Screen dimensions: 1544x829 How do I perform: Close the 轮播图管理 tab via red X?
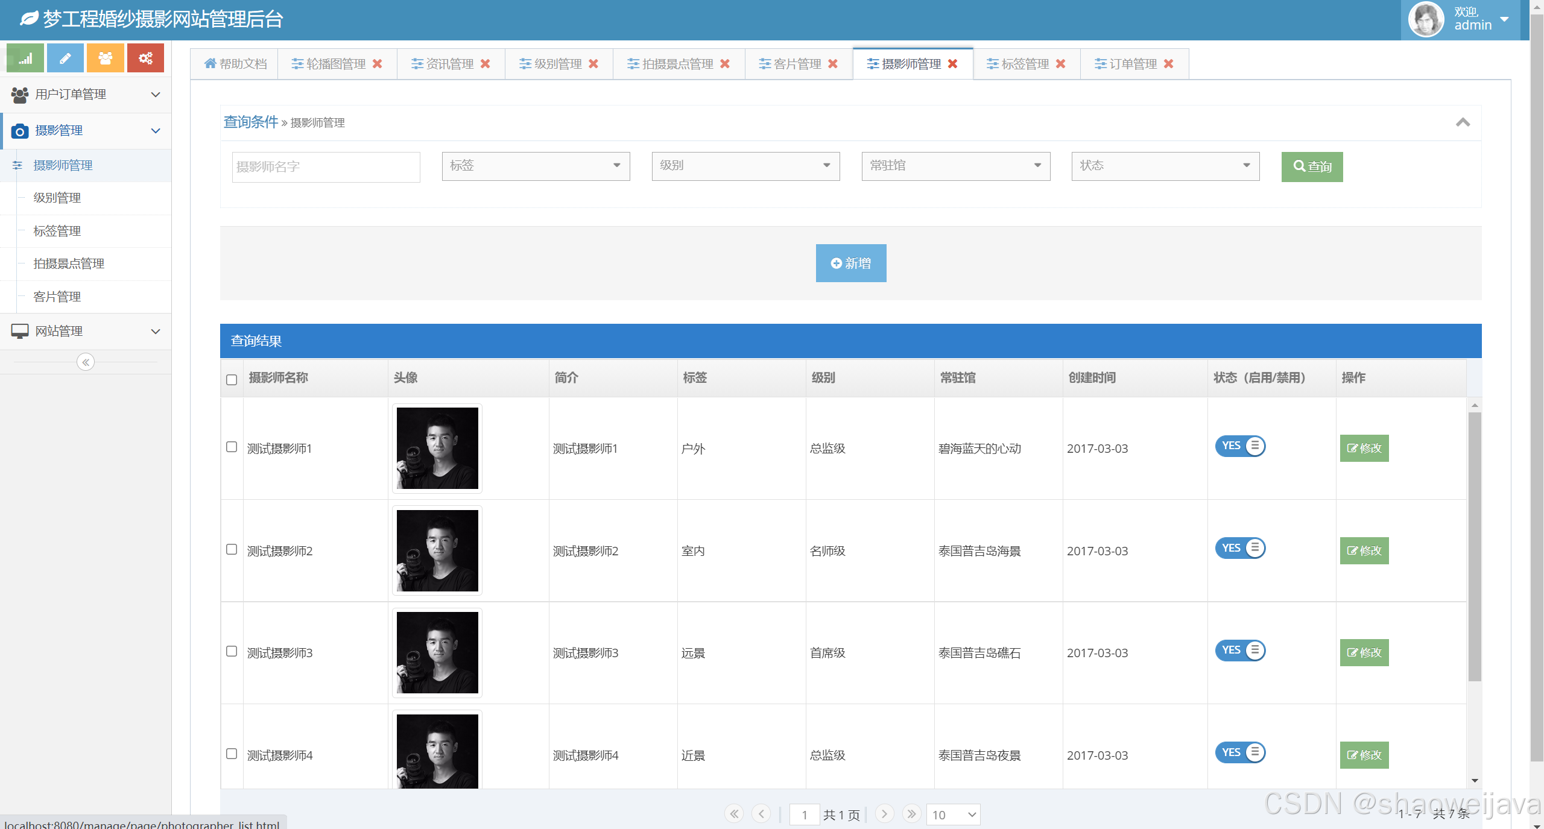pos(378,64)
